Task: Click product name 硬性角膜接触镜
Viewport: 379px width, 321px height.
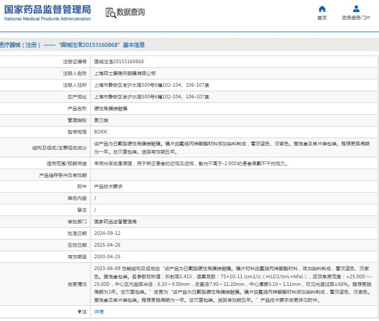Action: click(111, 109)
